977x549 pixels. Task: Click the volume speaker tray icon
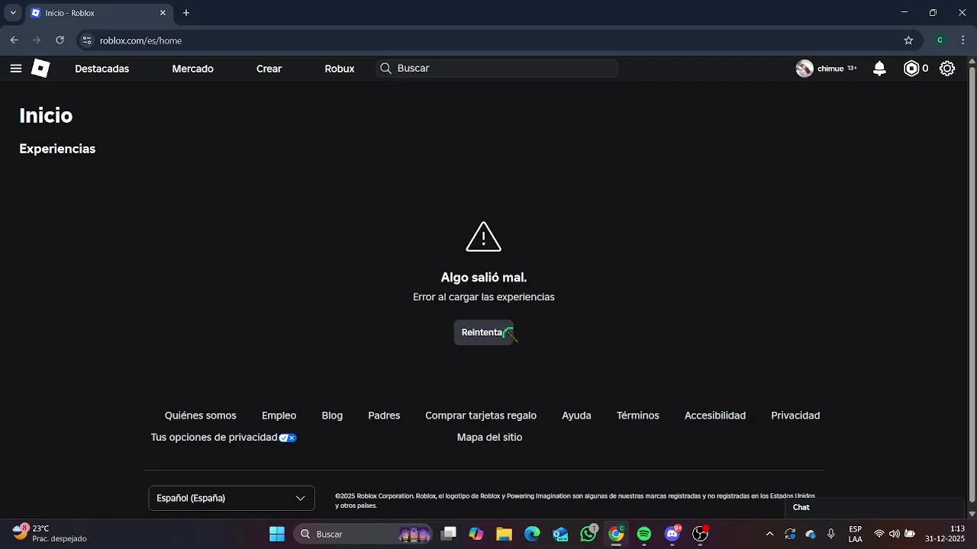tap(895, 534)
